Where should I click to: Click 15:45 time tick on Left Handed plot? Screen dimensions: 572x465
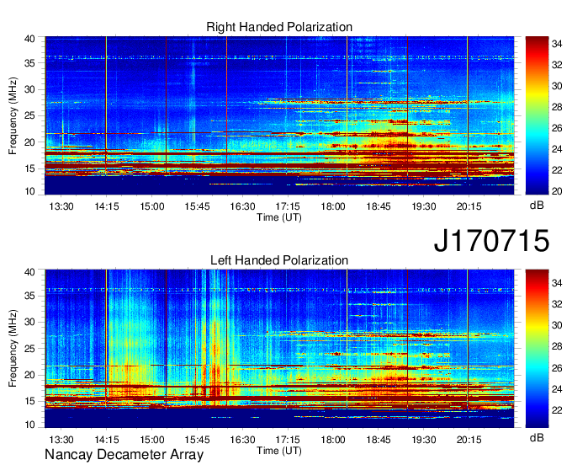198,440
